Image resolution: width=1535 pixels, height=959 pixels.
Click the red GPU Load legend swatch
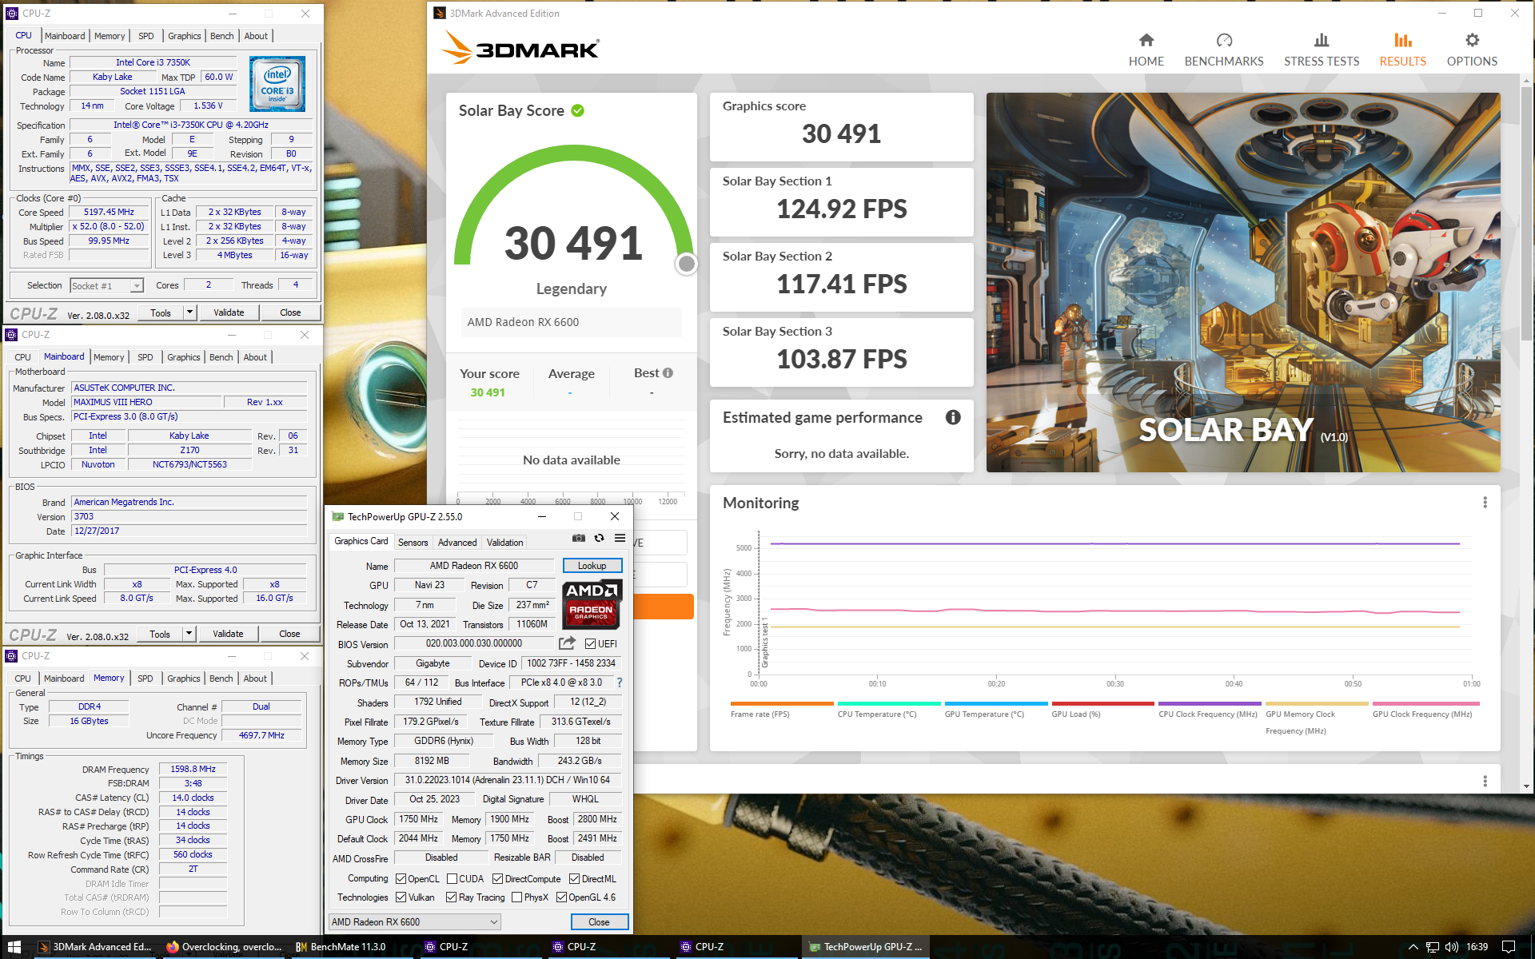(1103, 704)
